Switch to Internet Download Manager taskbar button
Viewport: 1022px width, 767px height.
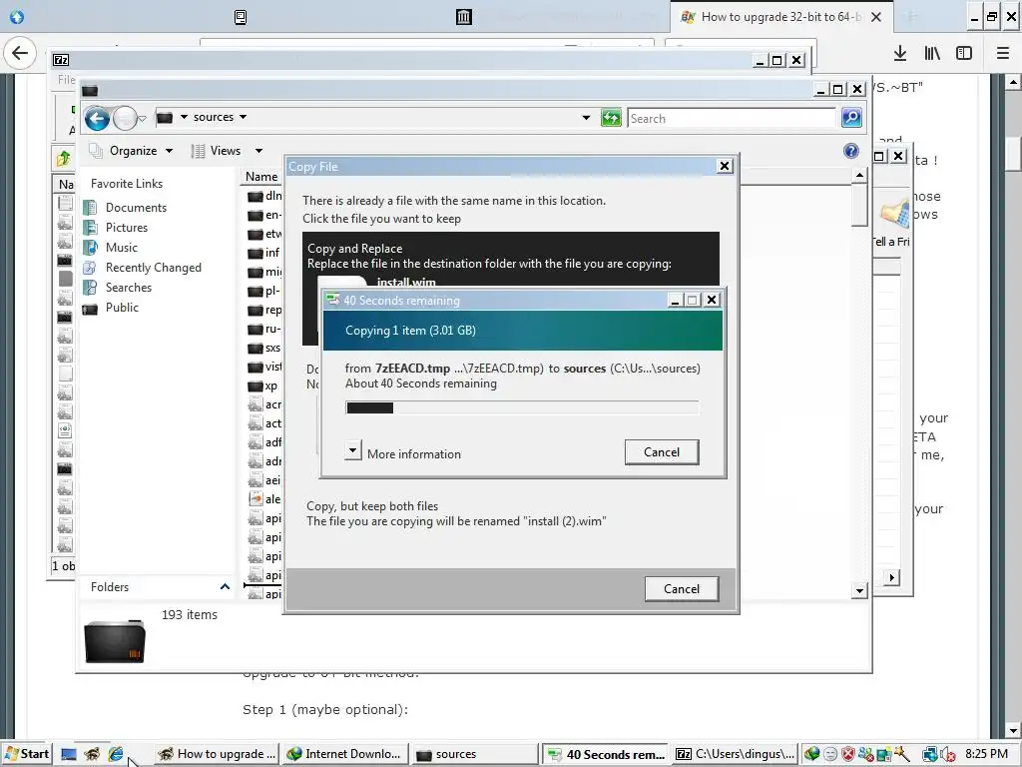[x=346, y=754]
